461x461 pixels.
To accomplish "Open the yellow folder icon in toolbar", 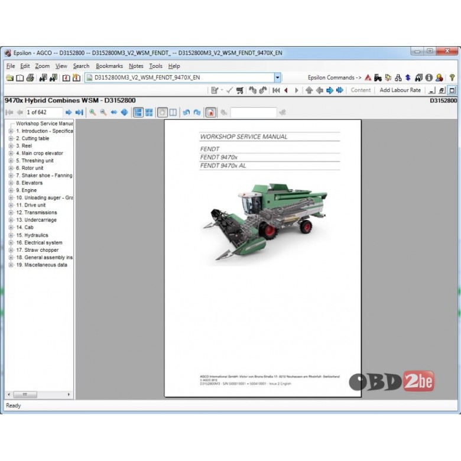I will click(x=9, y=78).
